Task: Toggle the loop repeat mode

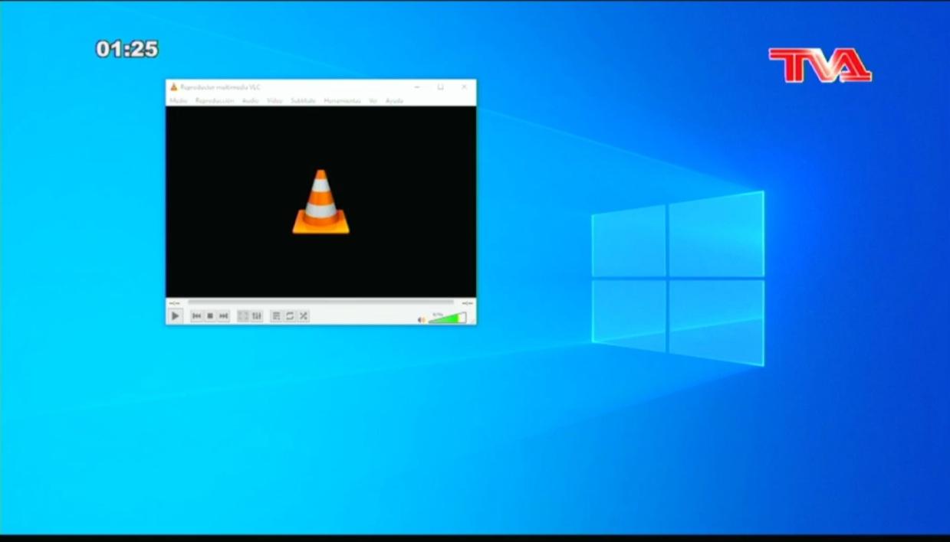Action: pyautogui.click(x=290, y=316)
